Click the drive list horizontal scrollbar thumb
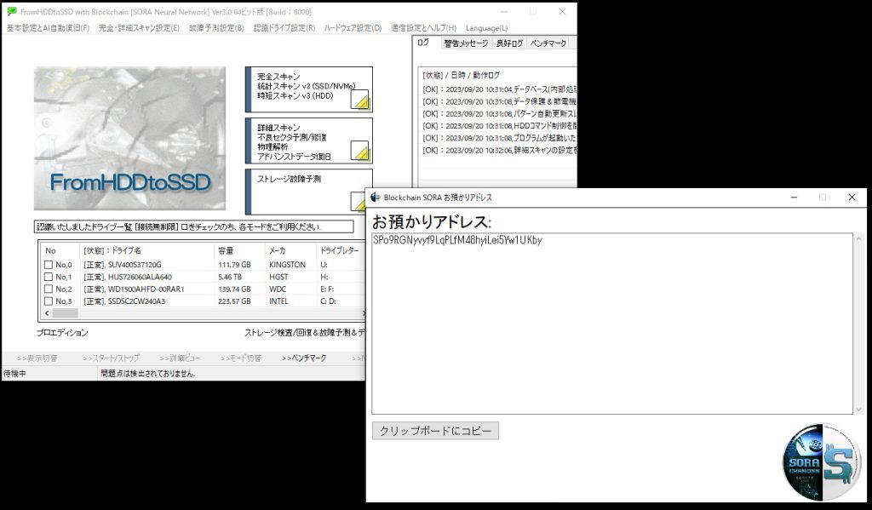 pyautogui.click(x=65, y=313)
